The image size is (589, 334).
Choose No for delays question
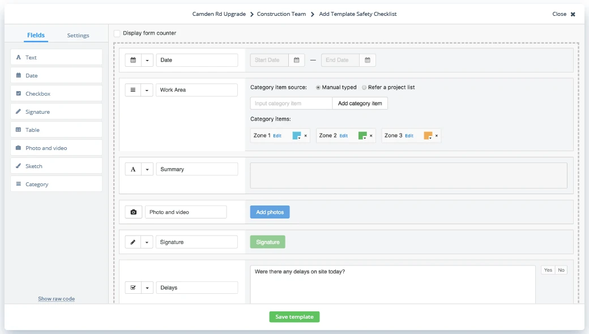561,270
